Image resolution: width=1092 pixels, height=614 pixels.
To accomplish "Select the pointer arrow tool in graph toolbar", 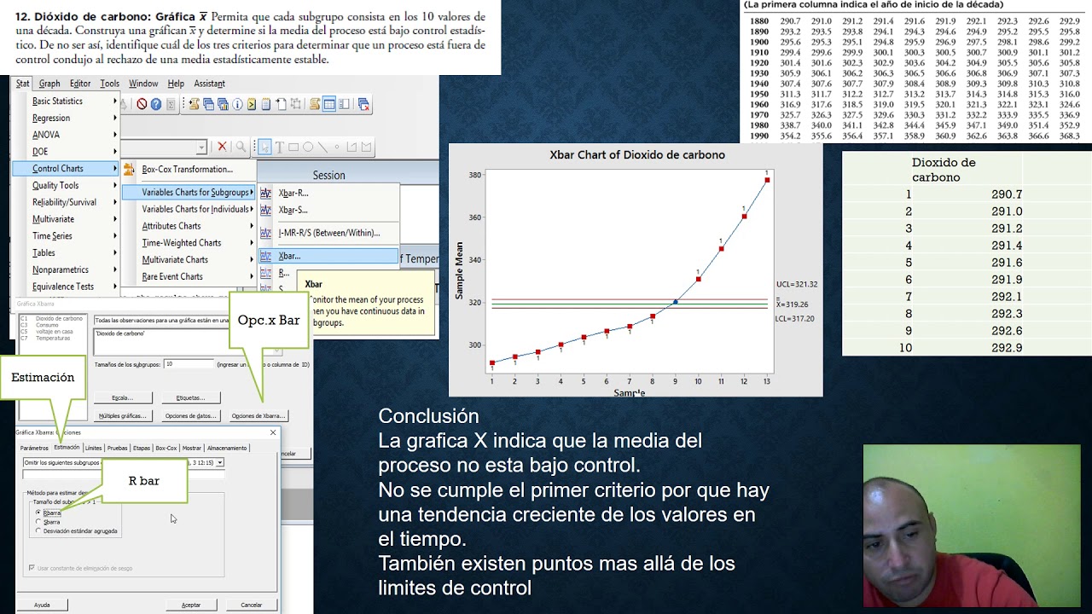I will pos(264,147).
